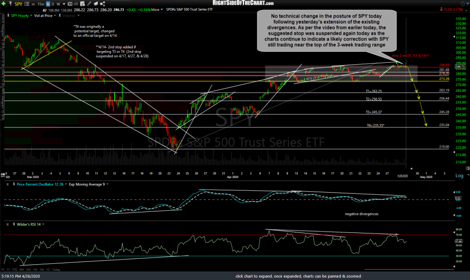Click the pin icon beside SPY

tap(10, 4)
